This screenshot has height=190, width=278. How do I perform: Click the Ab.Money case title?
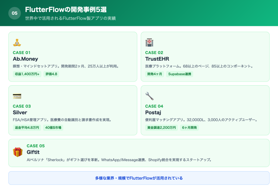(x=26, y=59)
